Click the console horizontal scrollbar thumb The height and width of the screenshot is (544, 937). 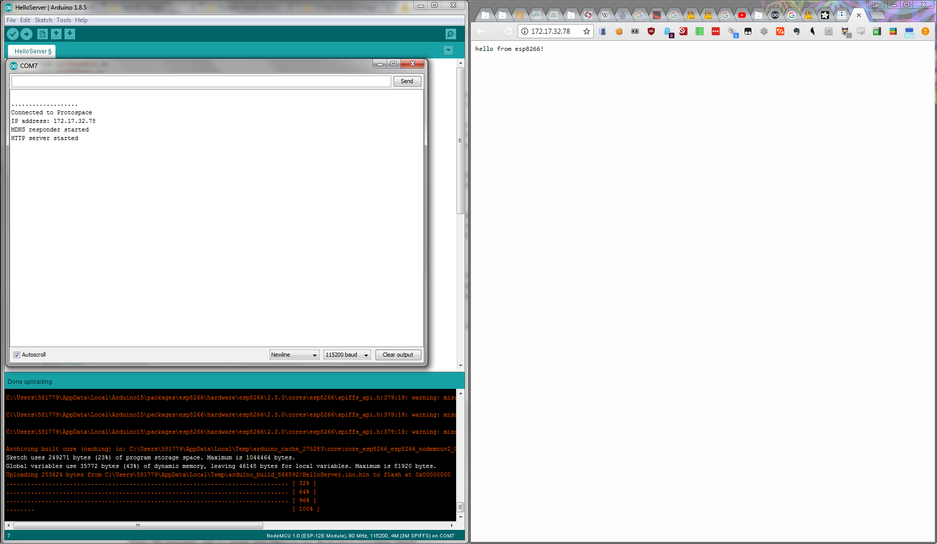point(138,525)
